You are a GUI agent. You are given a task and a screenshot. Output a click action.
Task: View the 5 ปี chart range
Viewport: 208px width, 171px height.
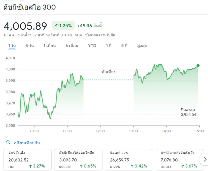124,46
